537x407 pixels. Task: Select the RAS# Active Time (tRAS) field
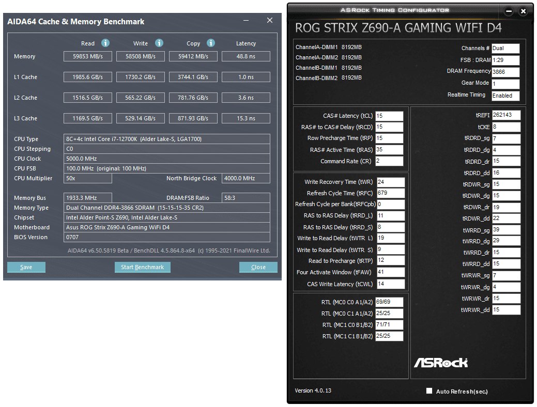(x=389, y=150)
